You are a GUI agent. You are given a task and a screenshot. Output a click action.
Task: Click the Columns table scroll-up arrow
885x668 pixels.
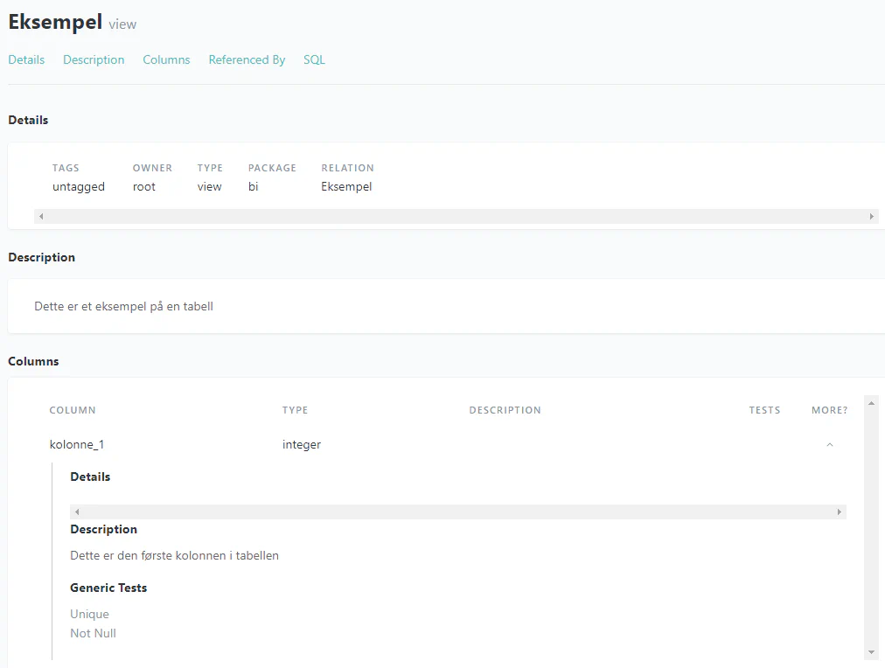871,402
